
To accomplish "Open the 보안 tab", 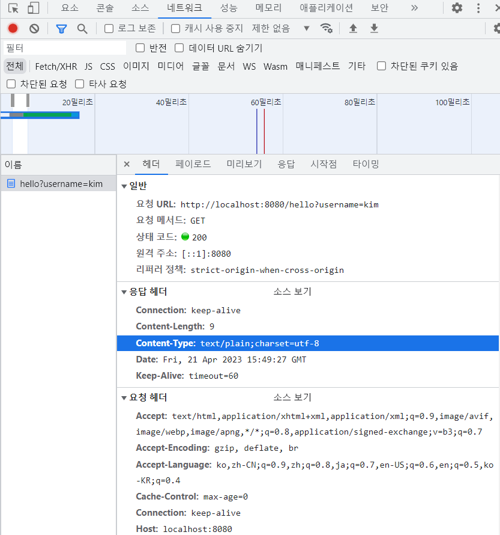I will [379, 8].
